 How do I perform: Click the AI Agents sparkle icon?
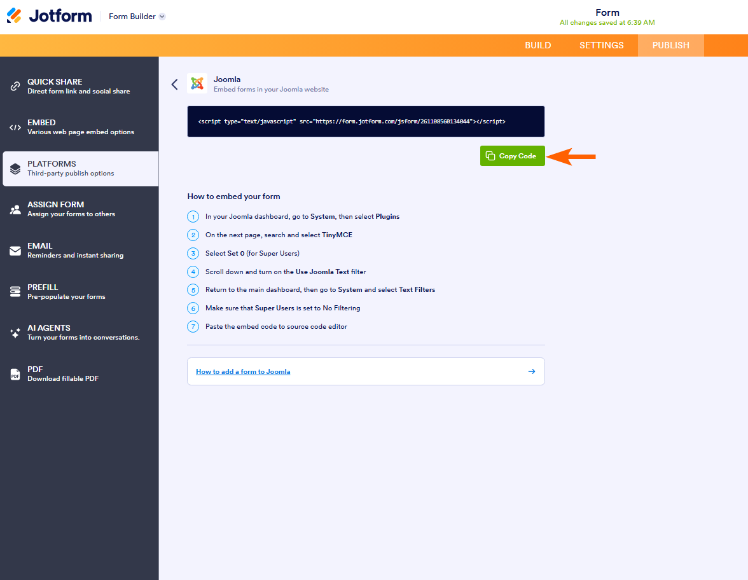pos(15,333)
